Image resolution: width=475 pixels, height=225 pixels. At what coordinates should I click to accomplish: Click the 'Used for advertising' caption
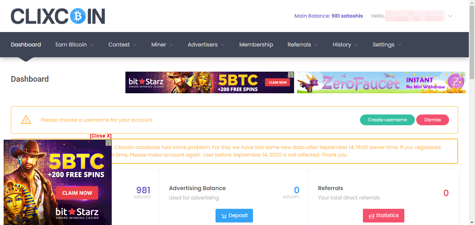[194, 198]
